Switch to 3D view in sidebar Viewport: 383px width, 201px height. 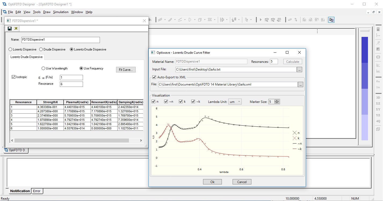pos(378,98)
